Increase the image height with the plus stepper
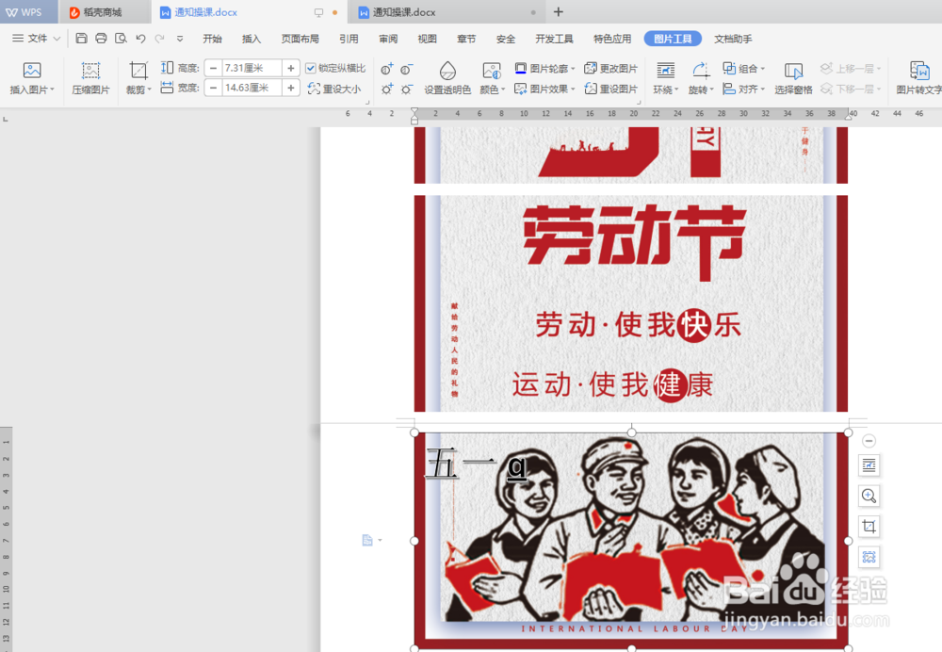The height and width of the screenshot is (652, 942). (x=291, y=67)
